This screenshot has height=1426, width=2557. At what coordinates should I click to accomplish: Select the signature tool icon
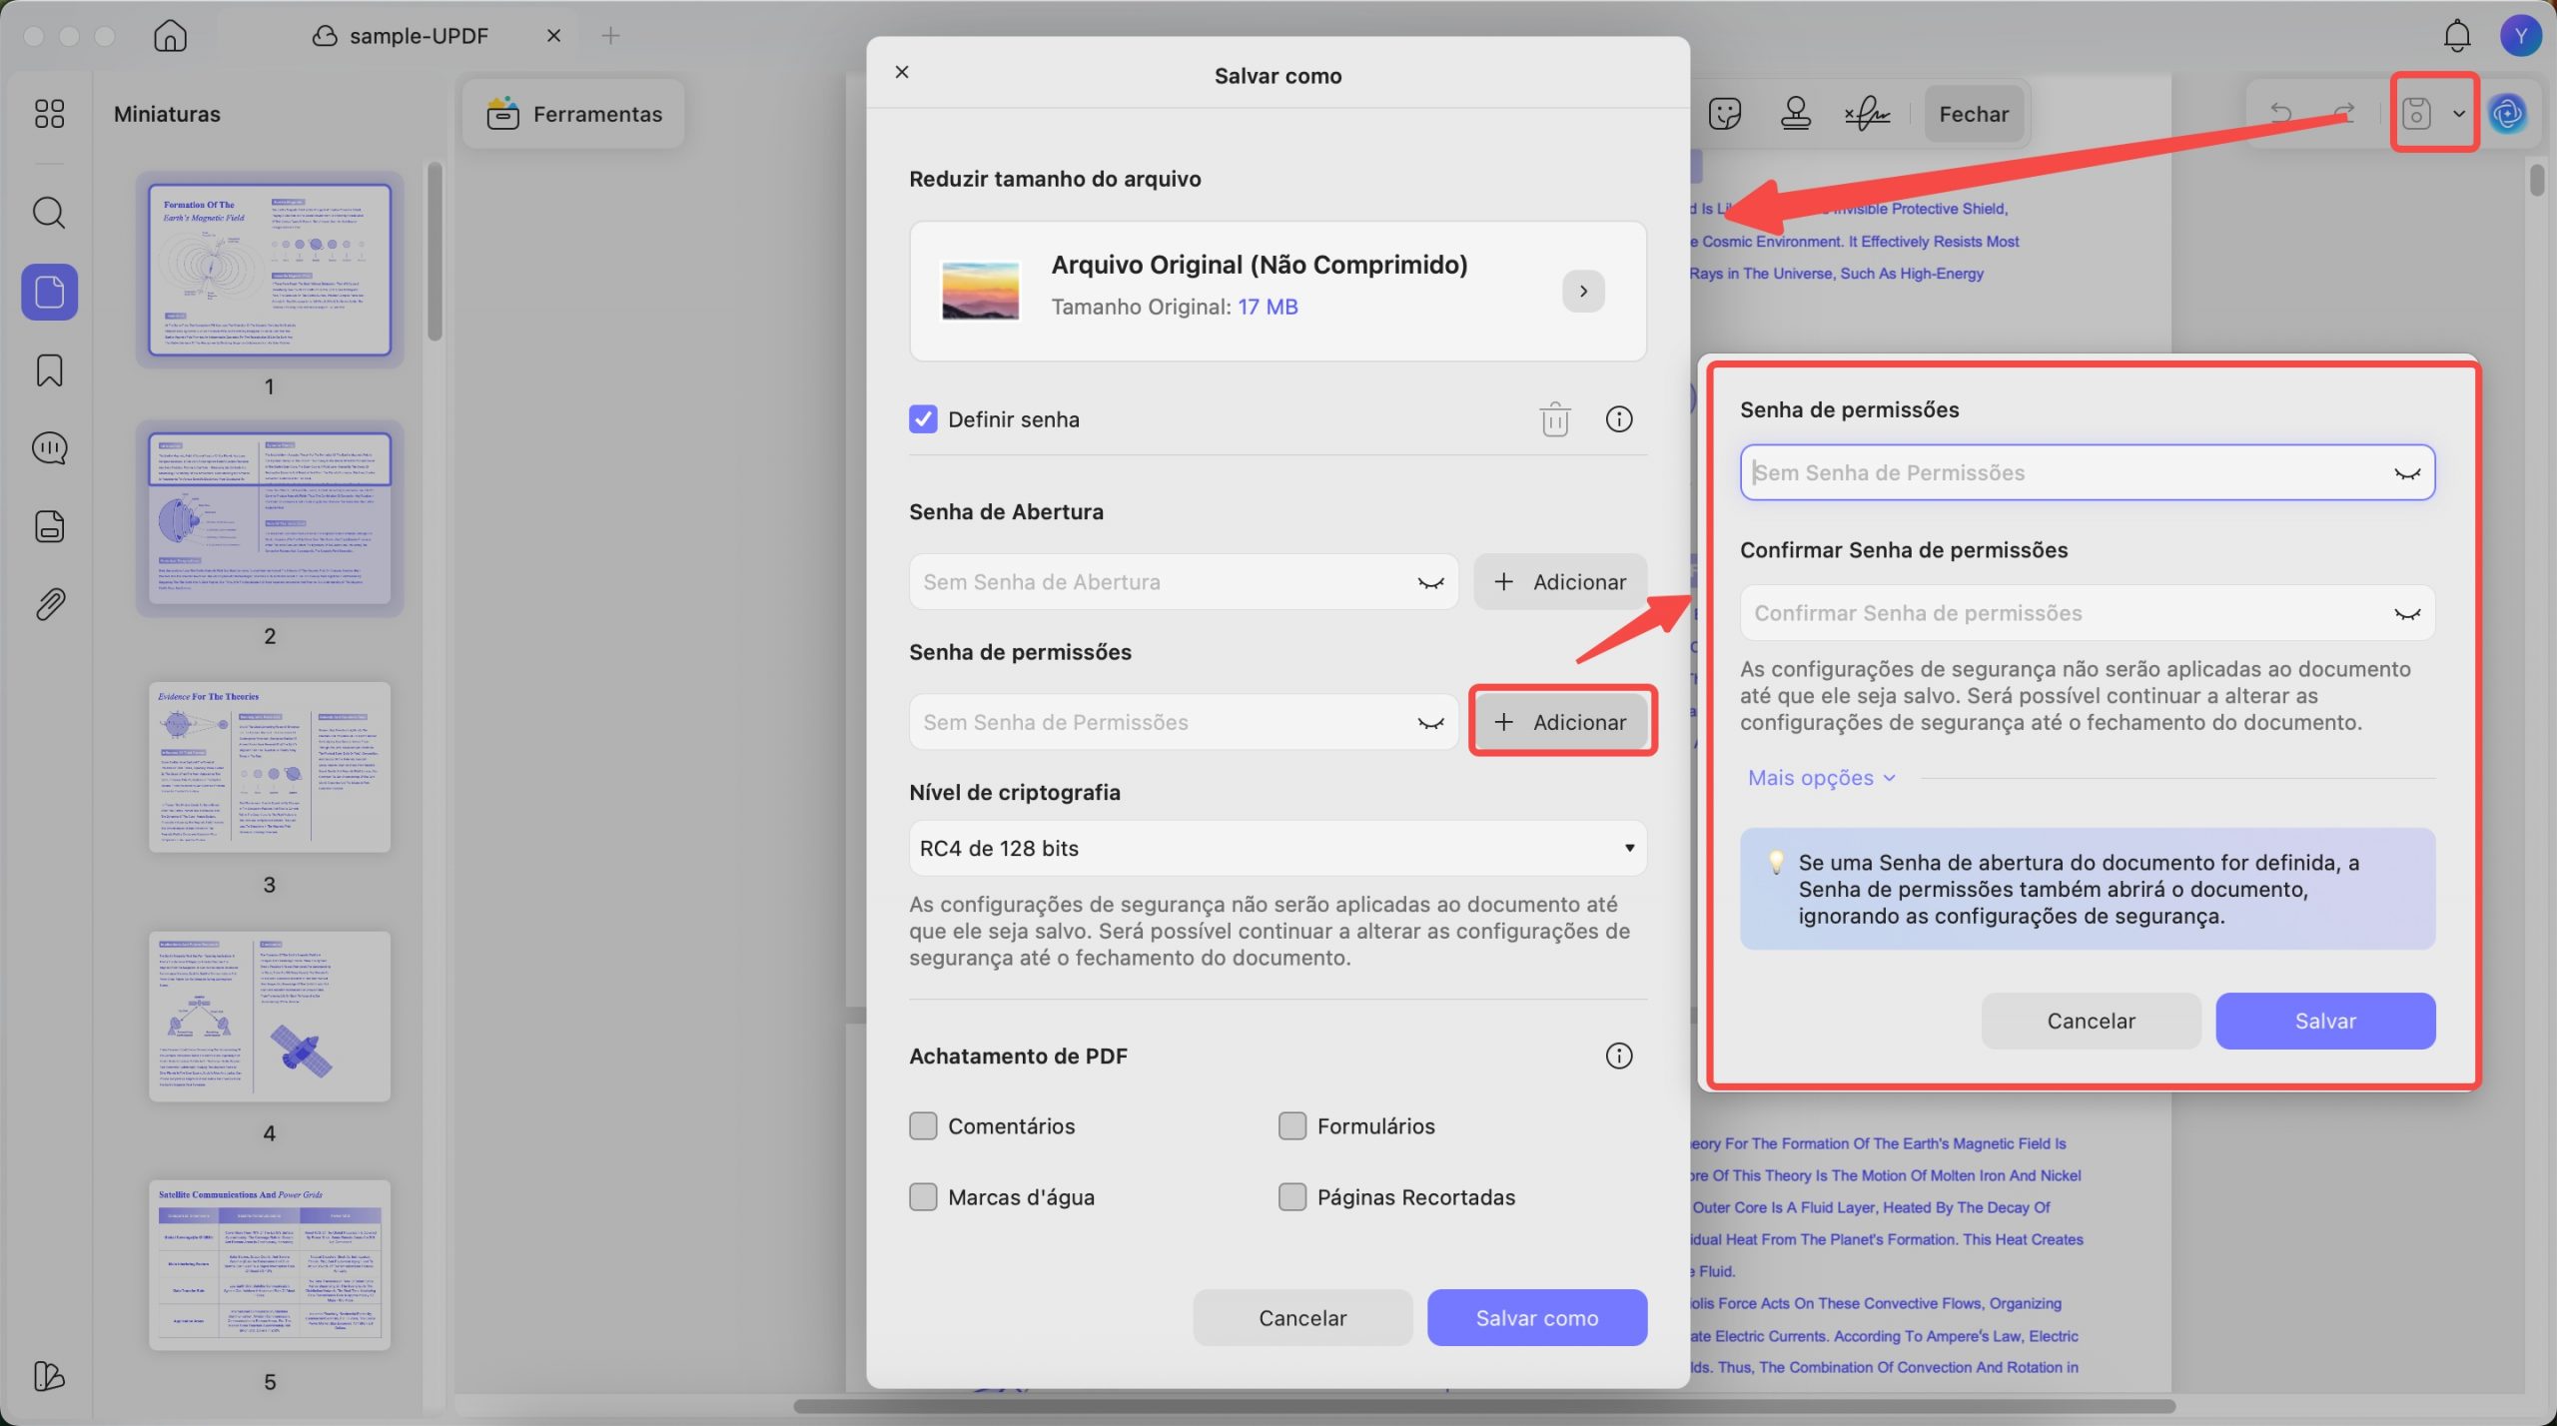click(1867, 114)
